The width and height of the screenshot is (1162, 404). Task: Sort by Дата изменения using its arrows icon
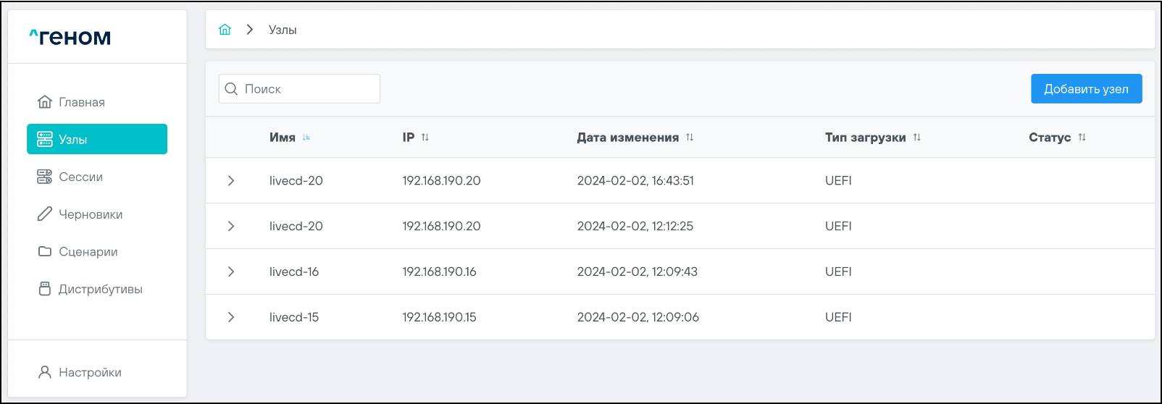[690, 138]
